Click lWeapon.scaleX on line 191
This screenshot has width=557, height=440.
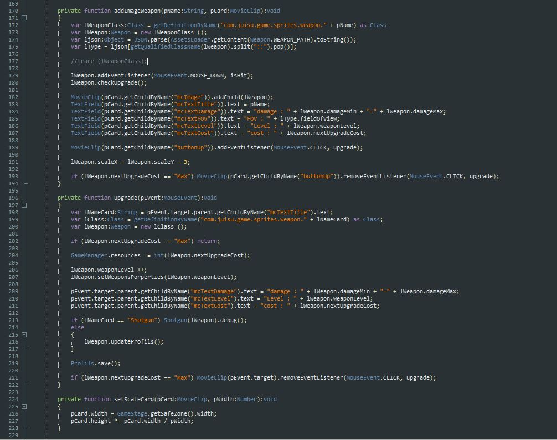pyautogui.click(x=94, y=162)
